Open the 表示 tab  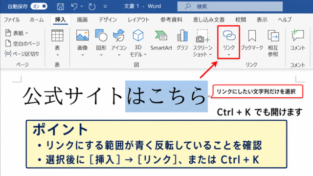(262, 20)
